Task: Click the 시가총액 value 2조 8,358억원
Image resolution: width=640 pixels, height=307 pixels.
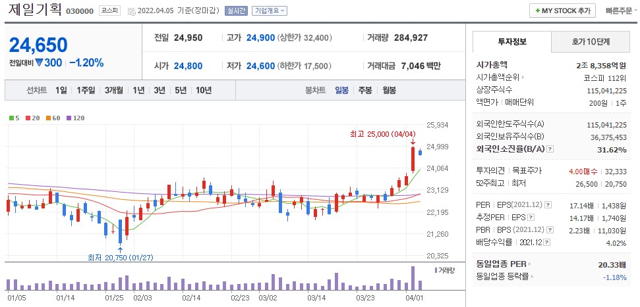Action: pos(601,65)
